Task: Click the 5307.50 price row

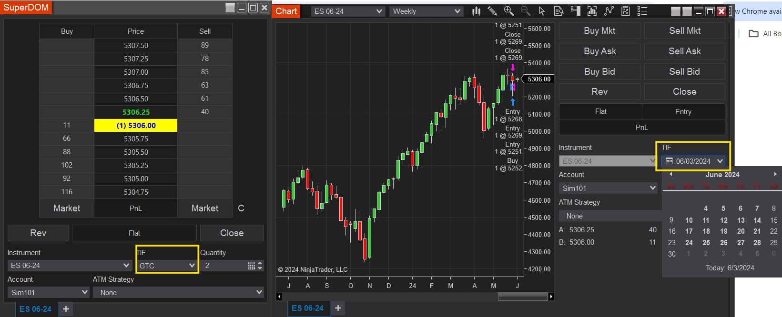Action: pos(136,45)
